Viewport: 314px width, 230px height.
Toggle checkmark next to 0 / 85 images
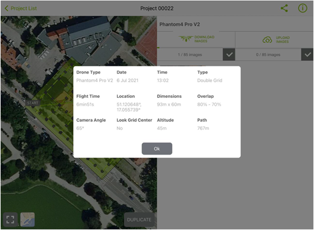[307, 54]
